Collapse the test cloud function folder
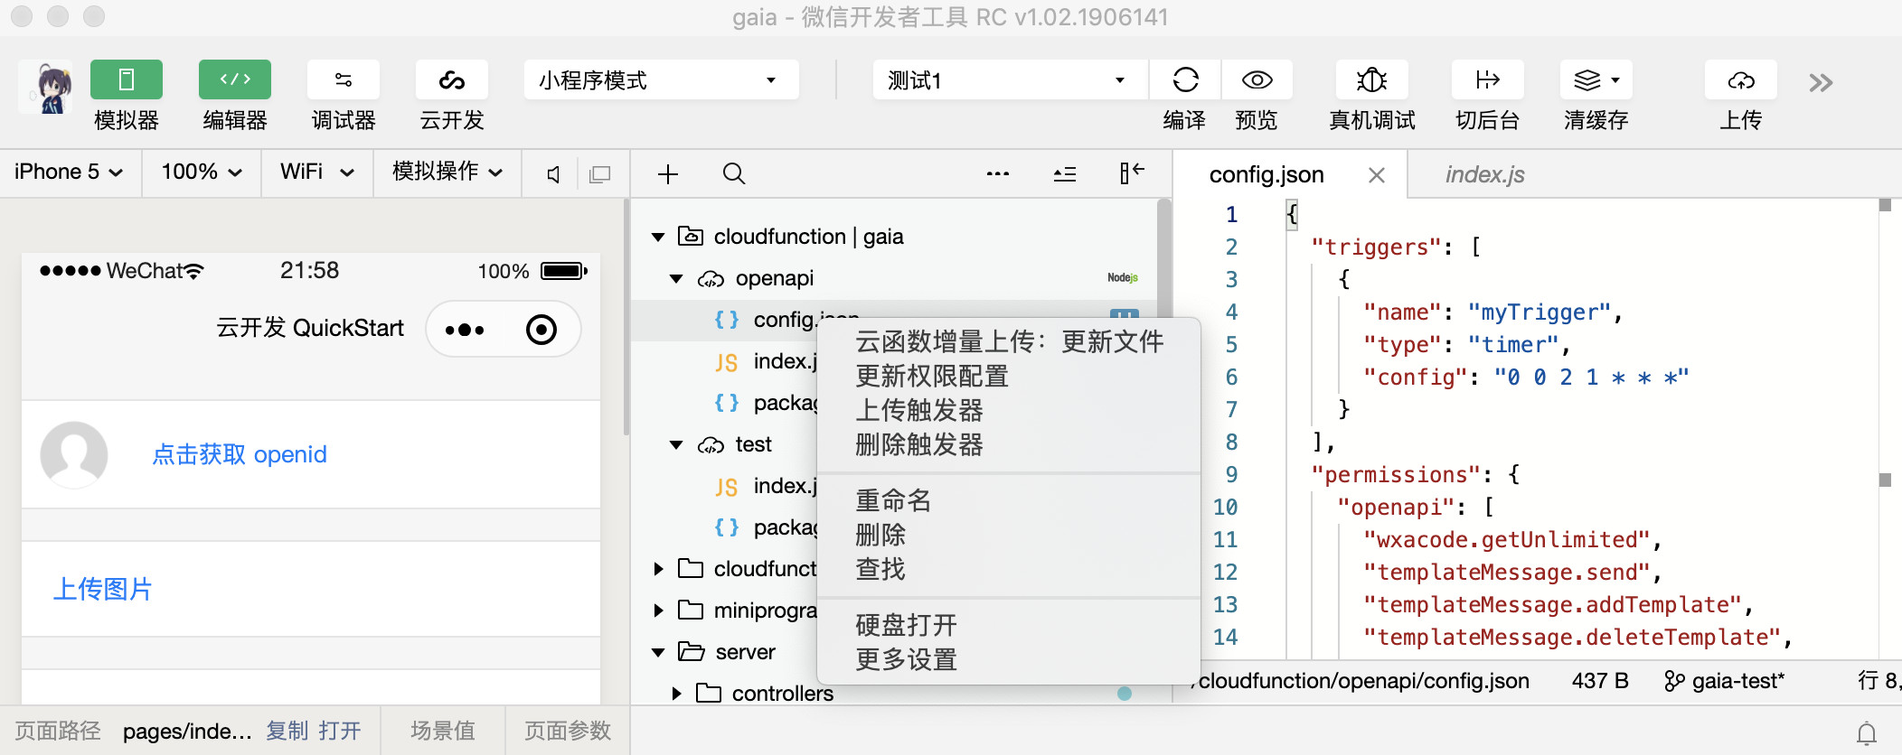 click(x=676, y=445)
